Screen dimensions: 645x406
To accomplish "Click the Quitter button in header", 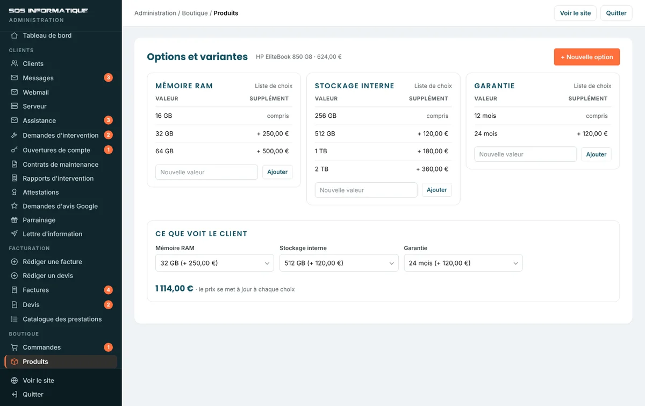I will point(616,13).
